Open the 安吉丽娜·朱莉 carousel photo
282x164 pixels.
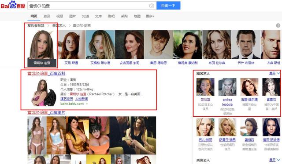coord(129,44)
